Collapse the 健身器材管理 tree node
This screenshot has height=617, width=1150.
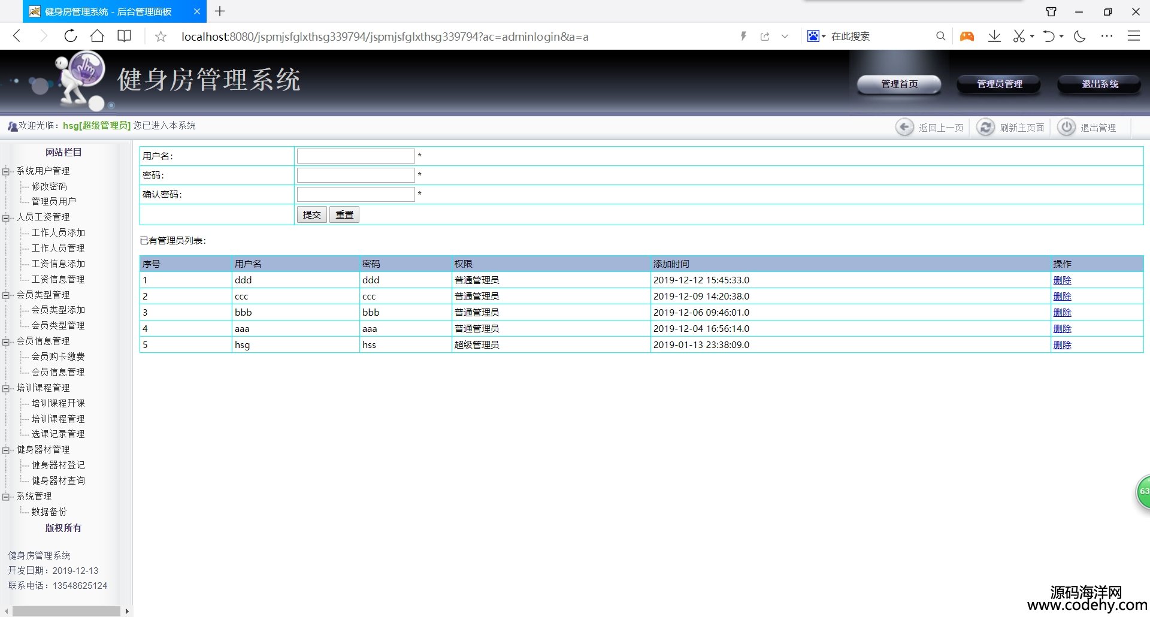click(x=6, y=450)
